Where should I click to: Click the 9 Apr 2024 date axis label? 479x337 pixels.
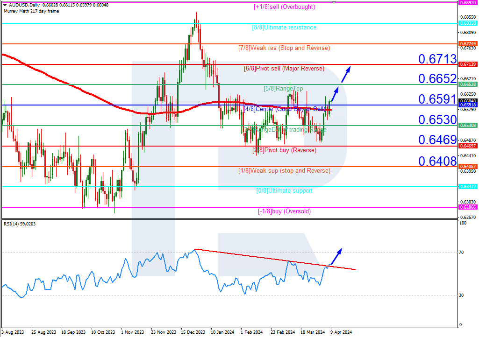coord(340,332)
